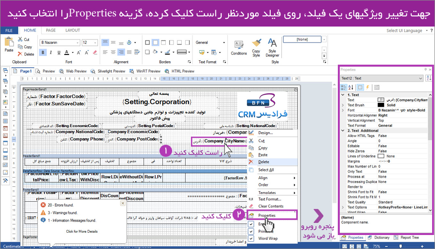Click the Bands icon at top of toolbox
The width and height of the screenshot is (435, 249).
(x=5, y=71)
